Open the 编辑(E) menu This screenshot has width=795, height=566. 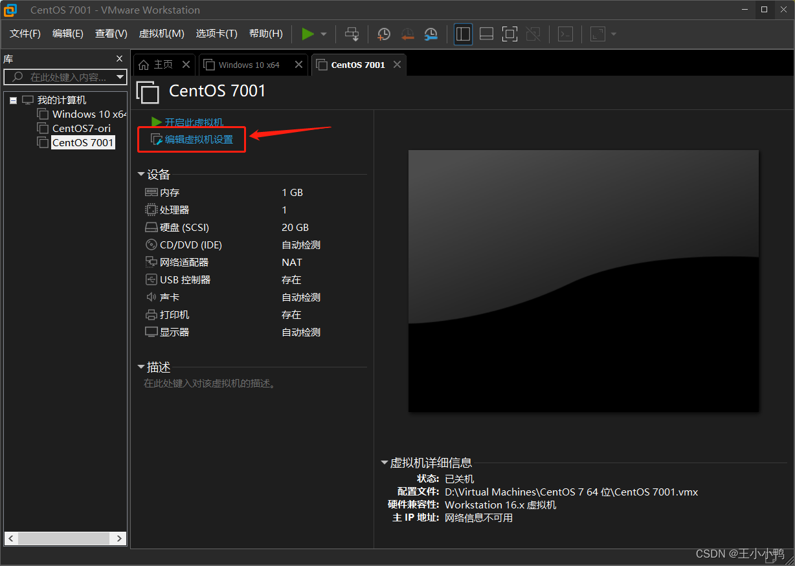(x=68, y=34)
